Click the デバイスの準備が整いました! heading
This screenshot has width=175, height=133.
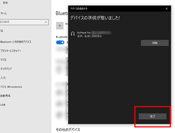pos(95,18)
